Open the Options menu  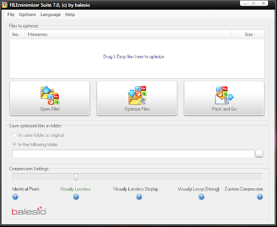point(27,14)
